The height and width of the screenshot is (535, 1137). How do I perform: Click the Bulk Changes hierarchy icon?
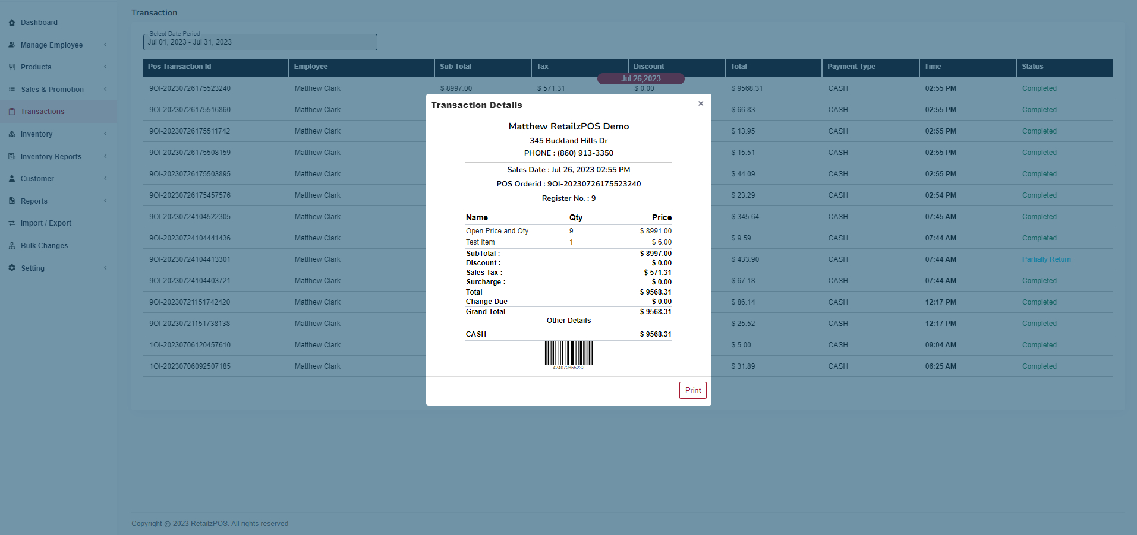click(12, 246)
